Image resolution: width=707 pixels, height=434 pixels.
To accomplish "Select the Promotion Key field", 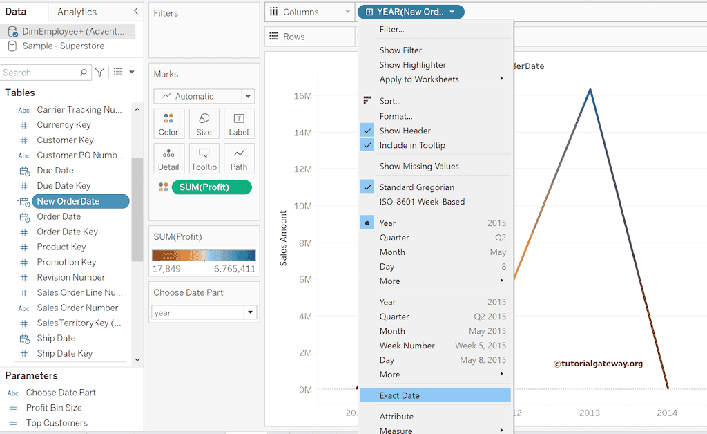I will point(66,262).
